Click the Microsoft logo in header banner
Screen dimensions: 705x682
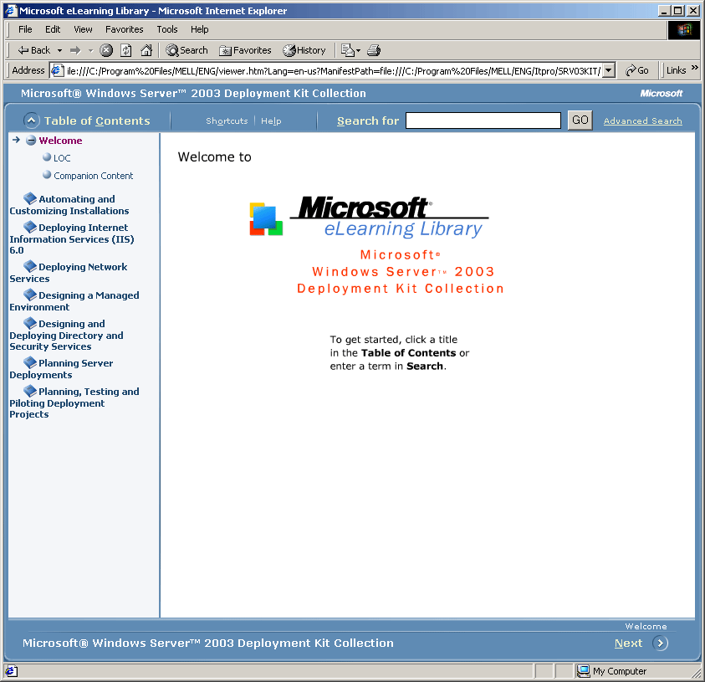661,93
